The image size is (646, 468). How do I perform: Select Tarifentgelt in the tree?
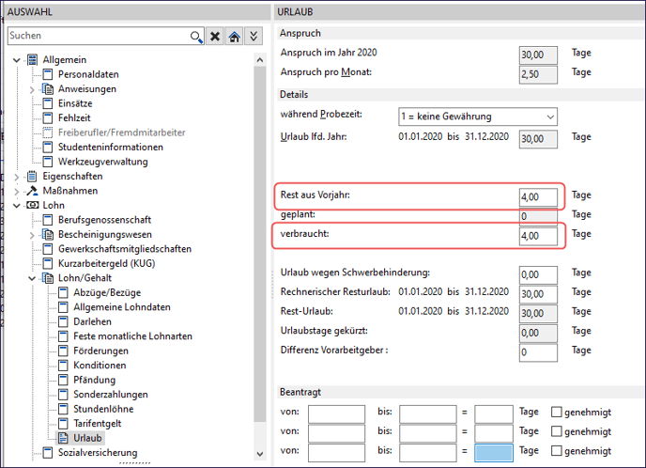98,423
